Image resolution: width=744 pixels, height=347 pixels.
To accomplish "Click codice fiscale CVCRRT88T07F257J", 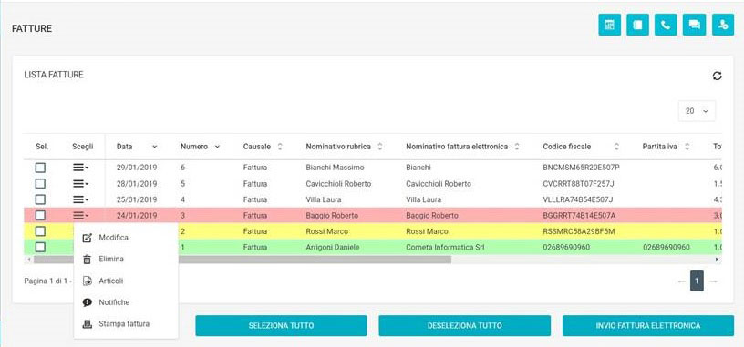I will click(x=579, y=183).
